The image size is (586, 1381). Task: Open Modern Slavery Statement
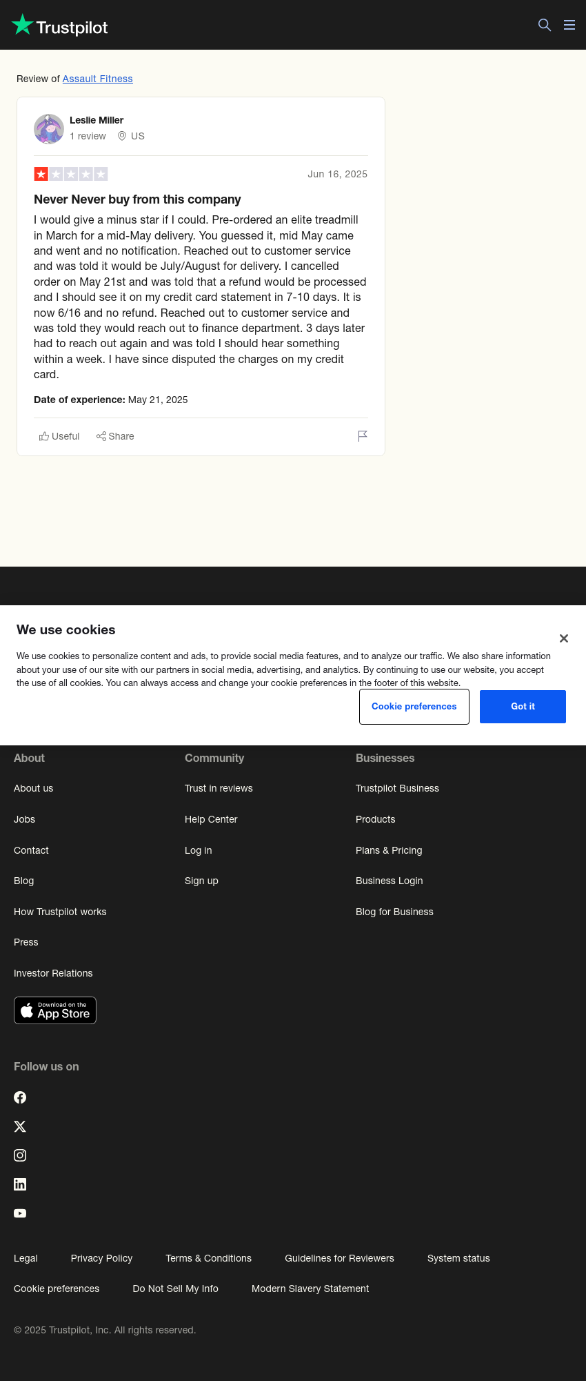pos(310,1289)
